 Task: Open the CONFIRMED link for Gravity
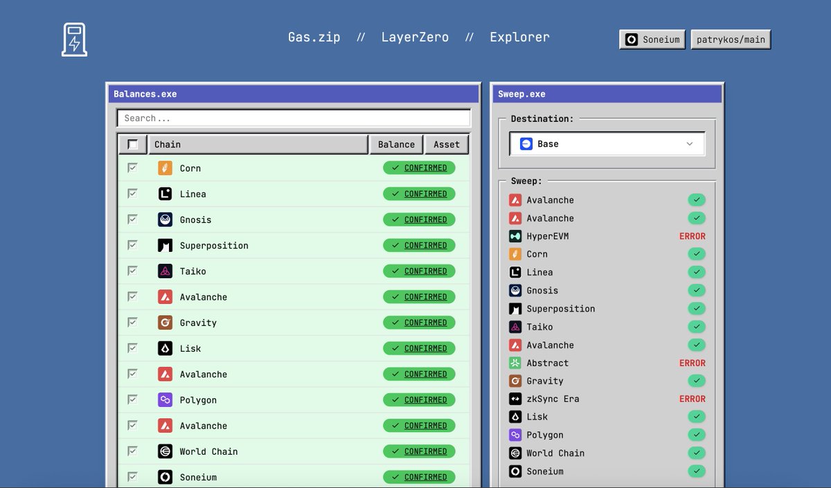point(419,323)
